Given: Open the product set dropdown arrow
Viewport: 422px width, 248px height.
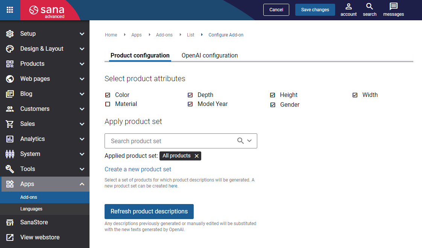Looking at the screenshot, I should point(249,141).
